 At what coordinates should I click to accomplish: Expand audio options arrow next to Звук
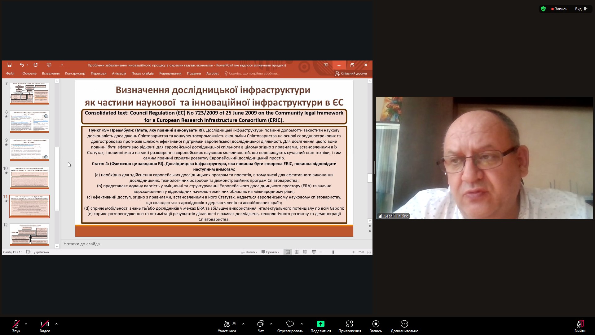26,324
